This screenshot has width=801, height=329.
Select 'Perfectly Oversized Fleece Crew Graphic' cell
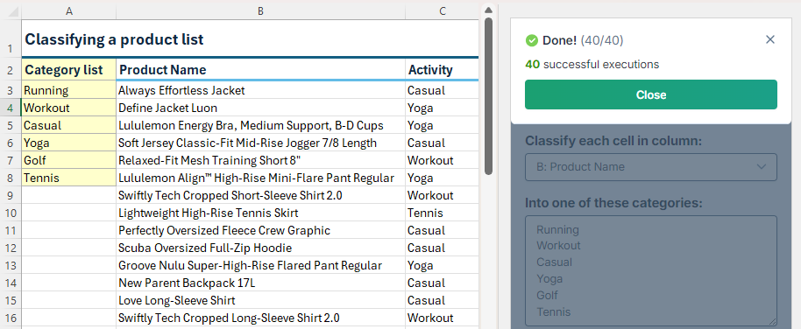[260, 230]
